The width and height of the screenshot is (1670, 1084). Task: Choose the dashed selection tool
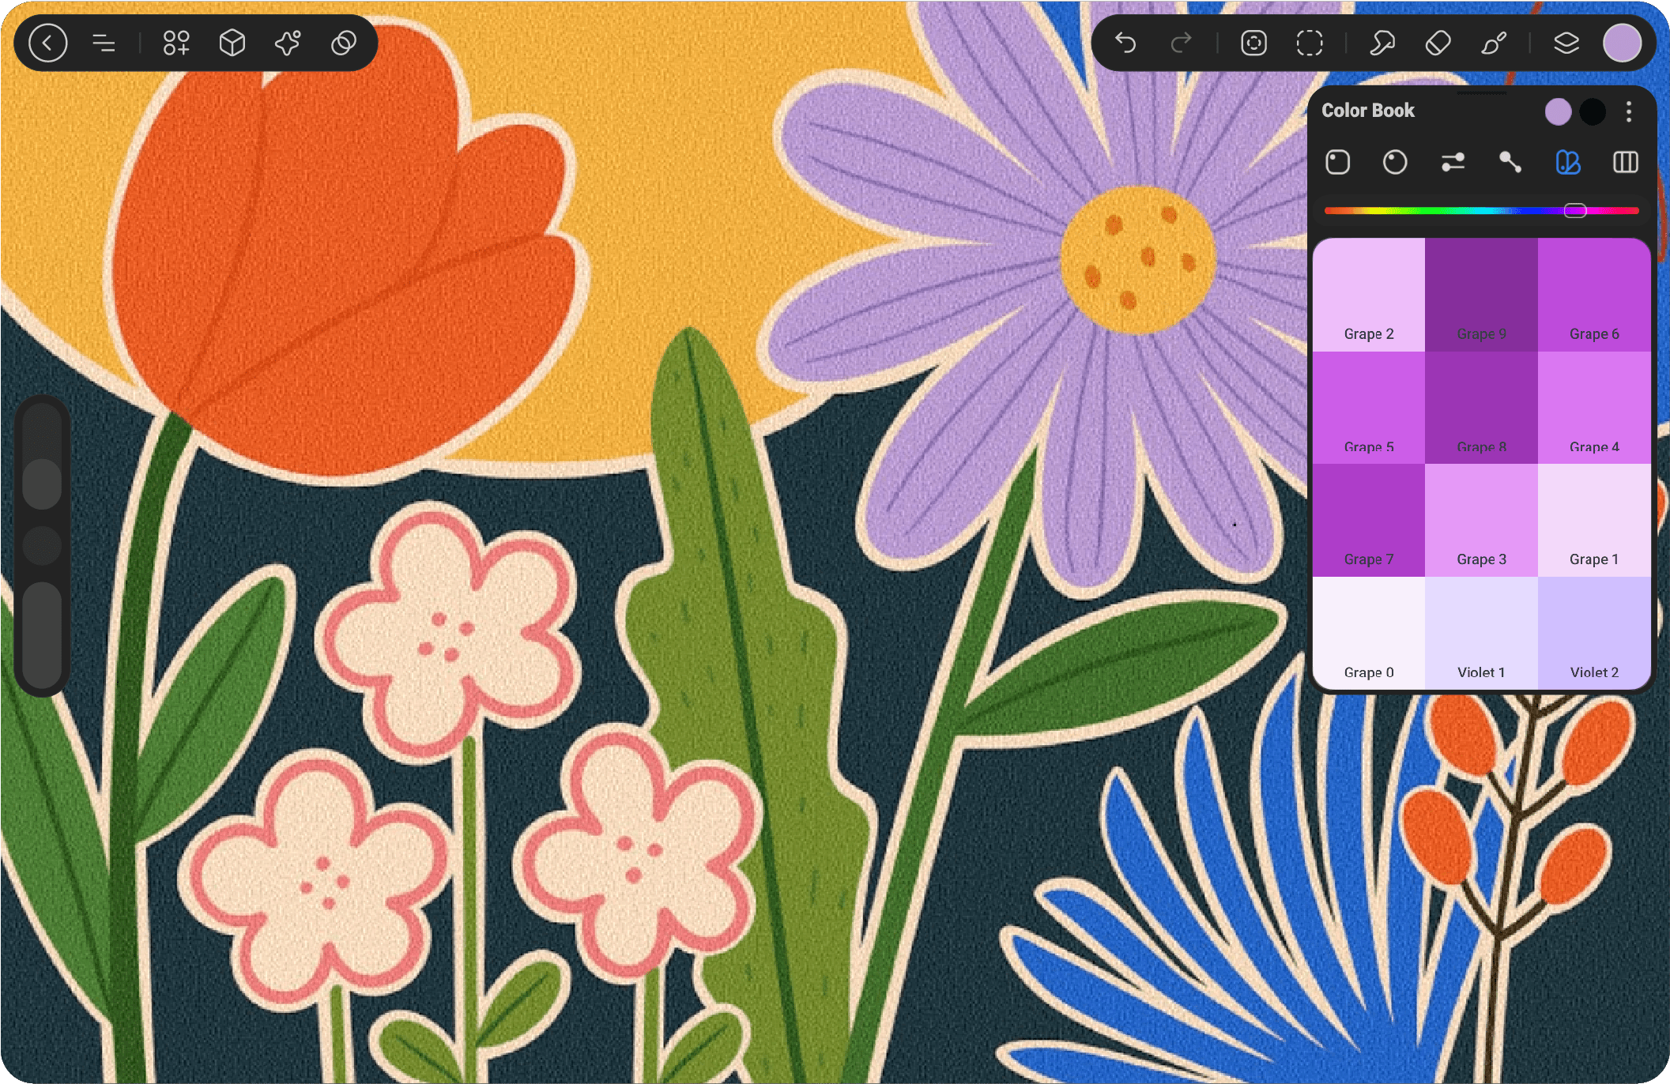1309,43
